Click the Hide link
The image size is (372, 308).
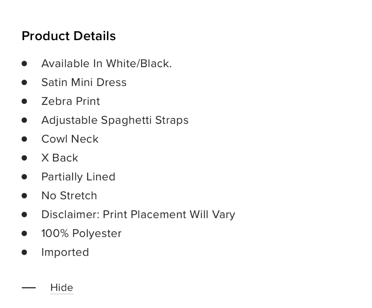(62, 288)
